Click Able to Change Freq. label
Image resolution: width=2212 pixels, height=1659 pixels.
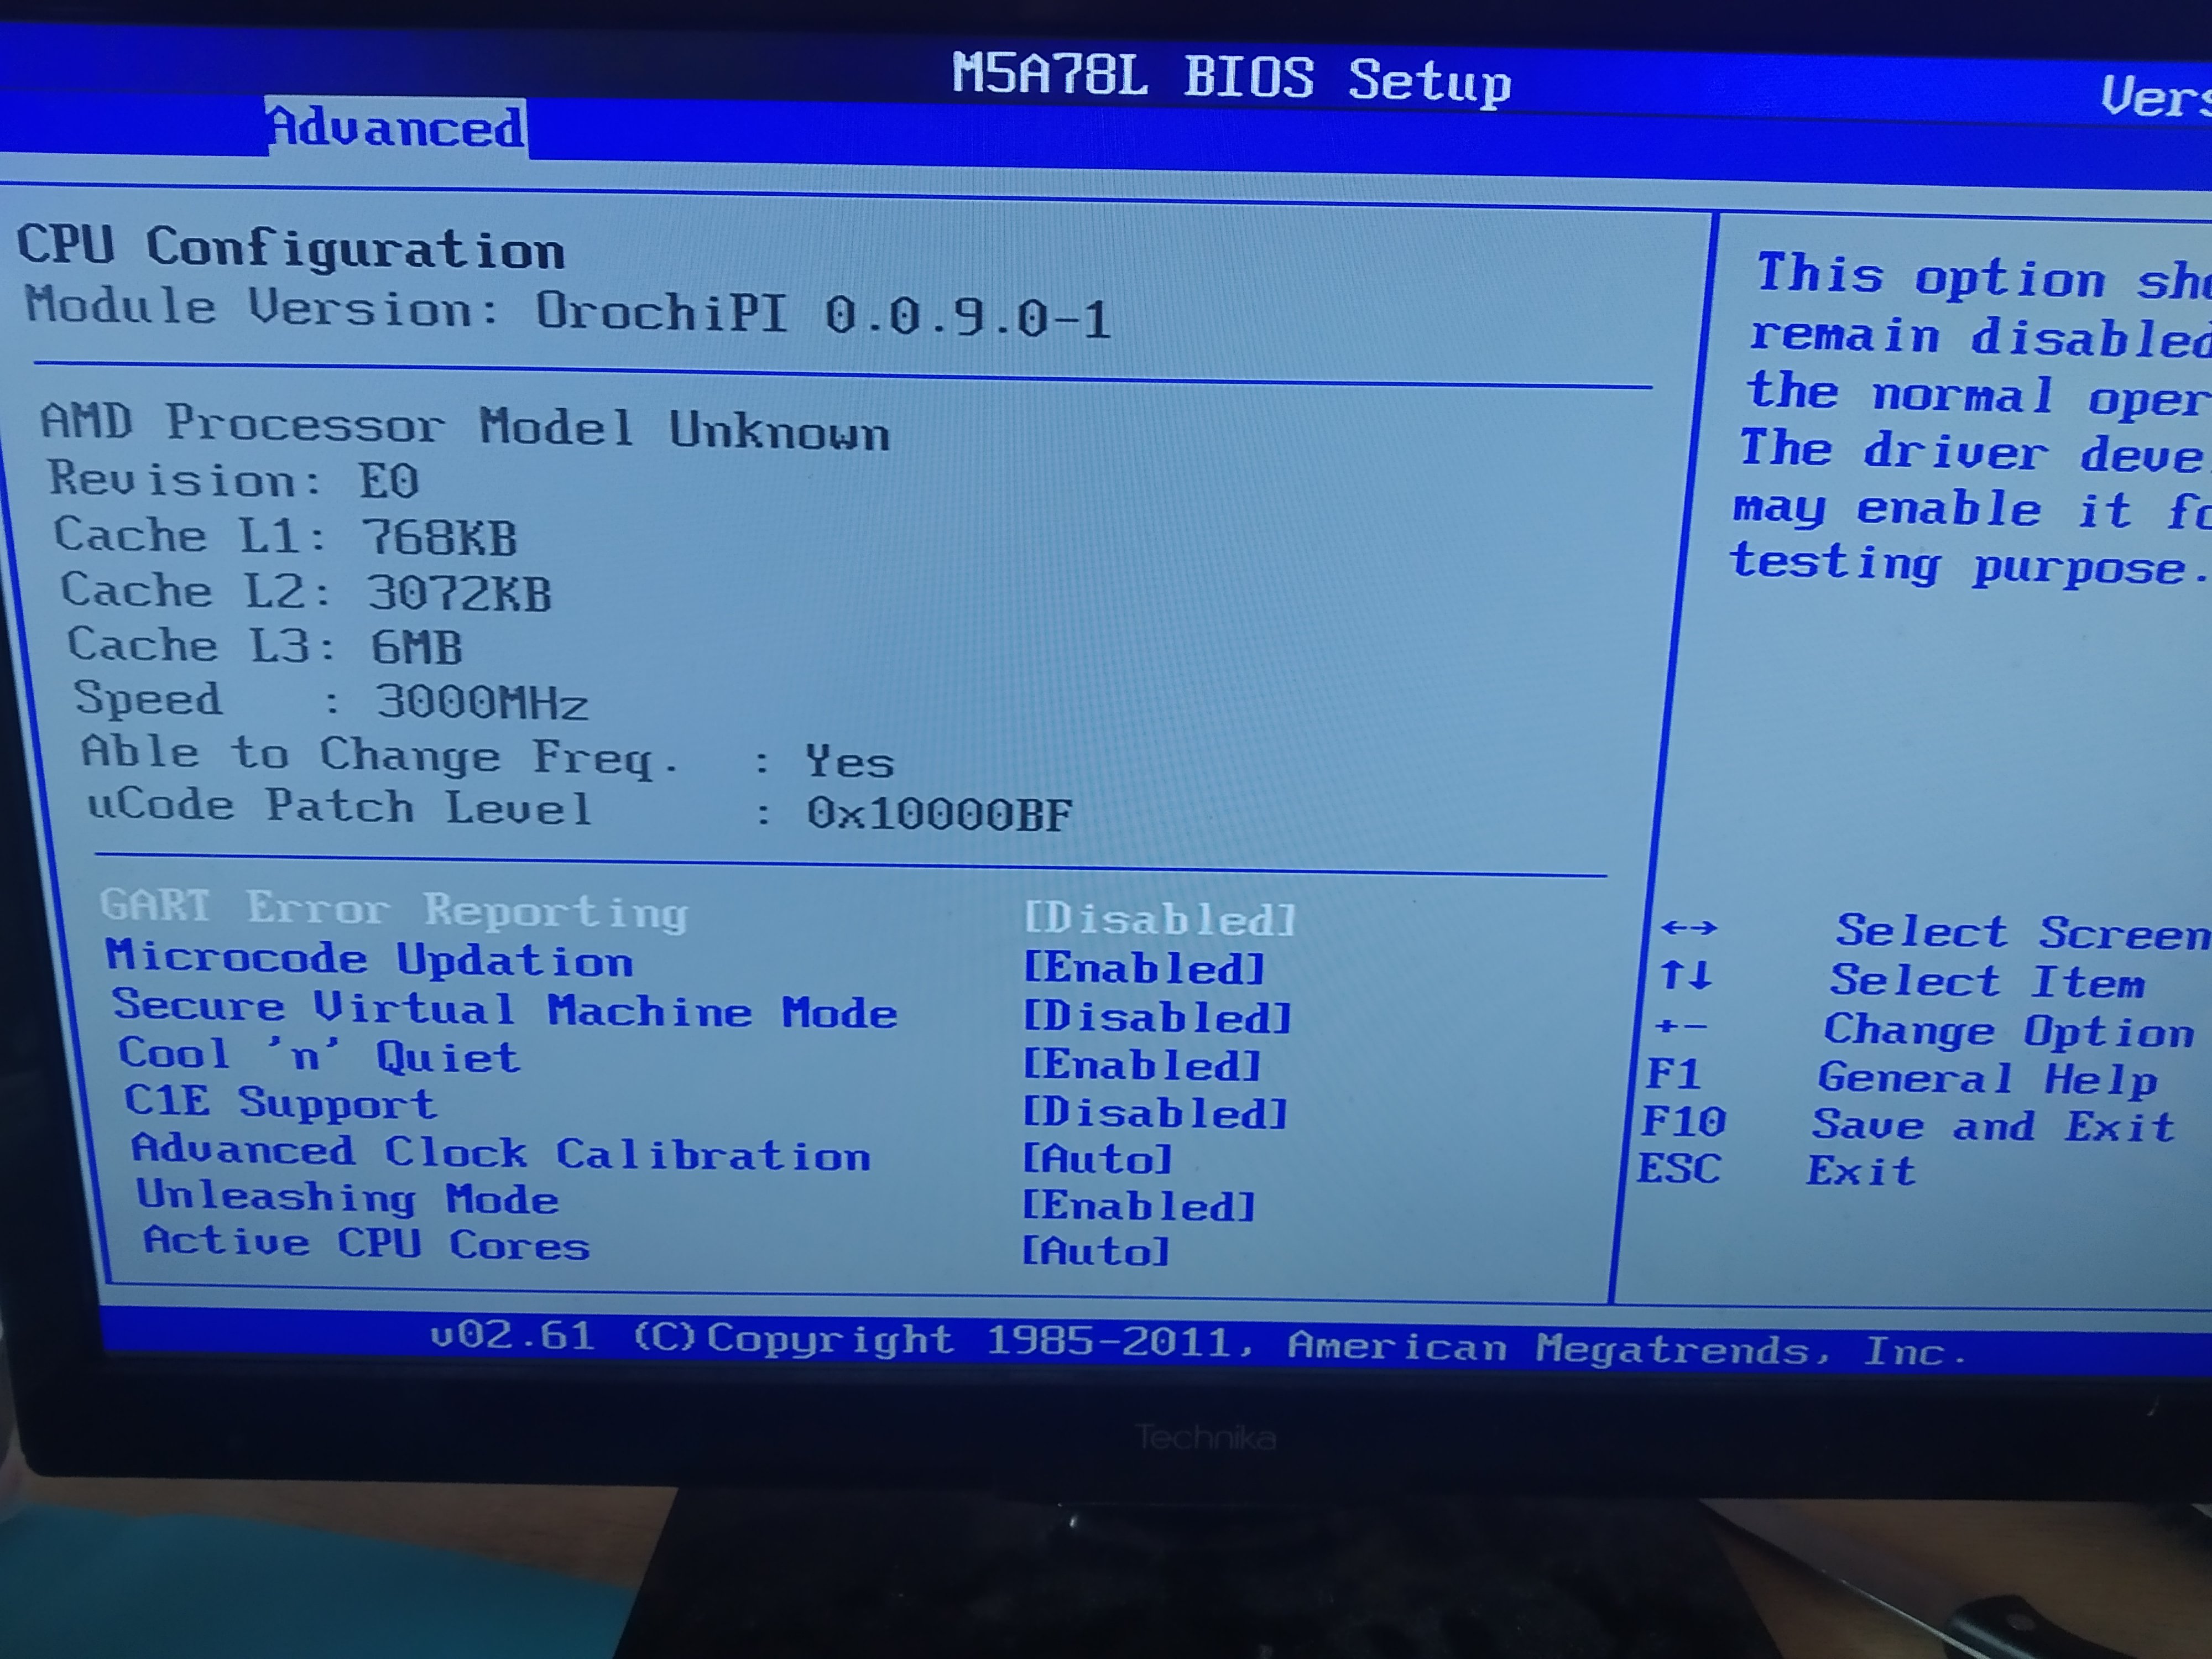tap(379, 756)
